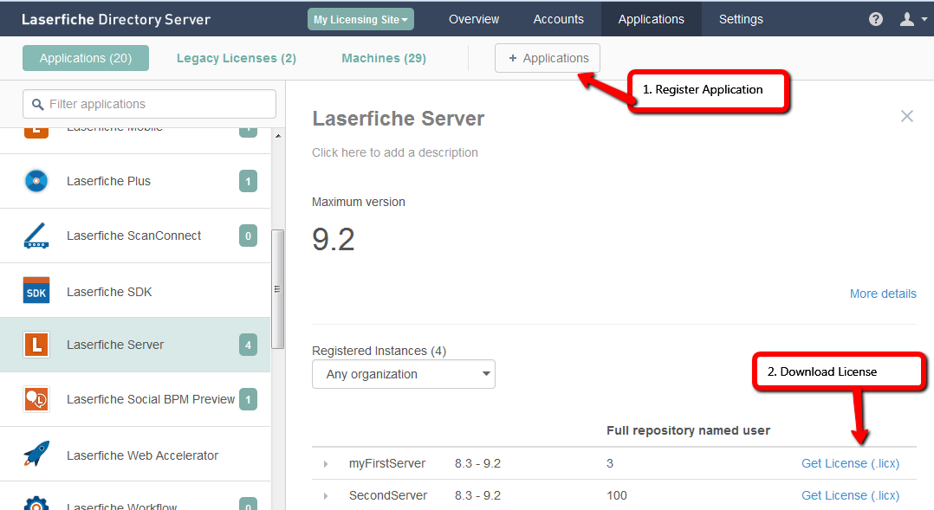The height and width of the screenshot is (510, 934).
Task: Click the SecondServer instance name
Action: pyautogui.click(x=388, y=496)
